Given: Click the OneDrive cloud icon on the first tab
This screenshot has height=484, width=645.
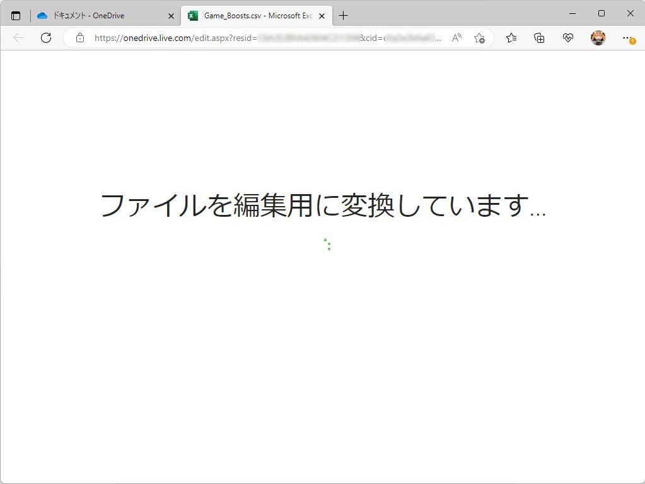Looking at the screenshot, I should click(x=42, y=15).
